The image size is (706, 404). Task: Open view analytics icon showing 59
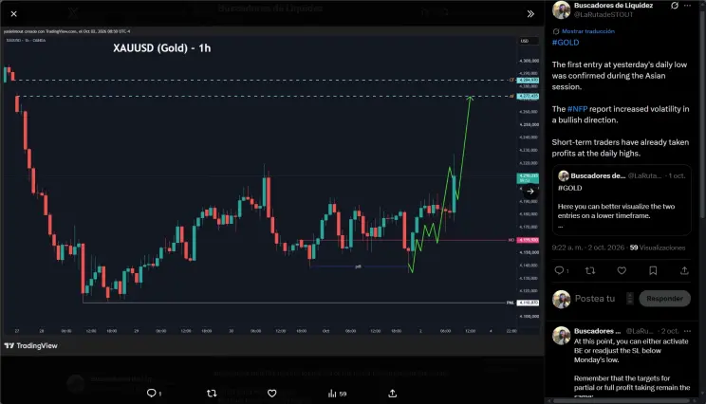pos(337,394)
